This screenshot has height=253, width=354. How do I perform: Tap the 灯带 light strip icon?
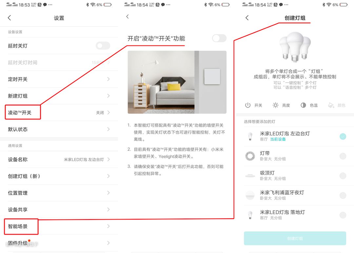pyautogui.click(x=250, y=156)
